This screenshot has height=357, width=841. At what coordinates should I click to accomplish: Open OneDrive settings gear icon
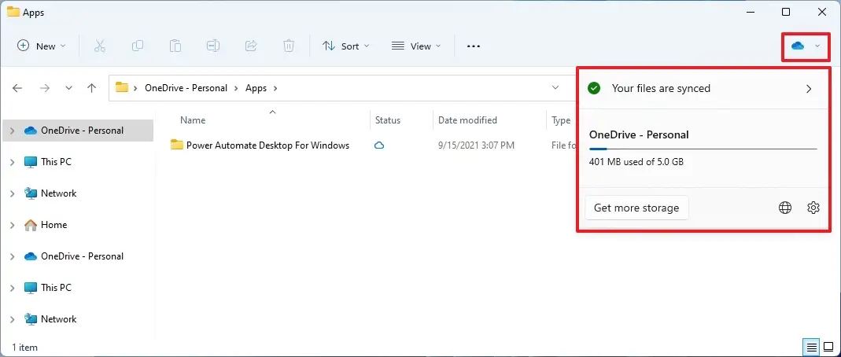click(813, 208)
